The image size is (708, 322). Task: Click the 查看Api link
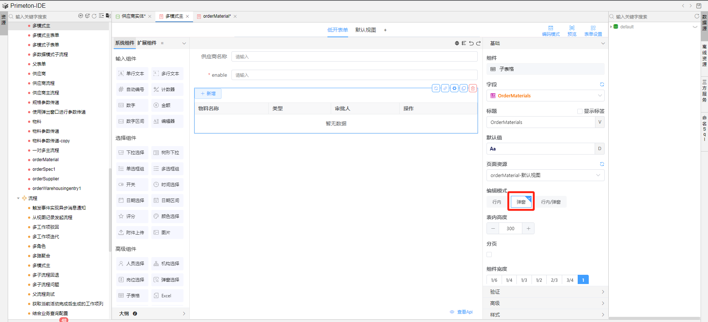(461, 312)
